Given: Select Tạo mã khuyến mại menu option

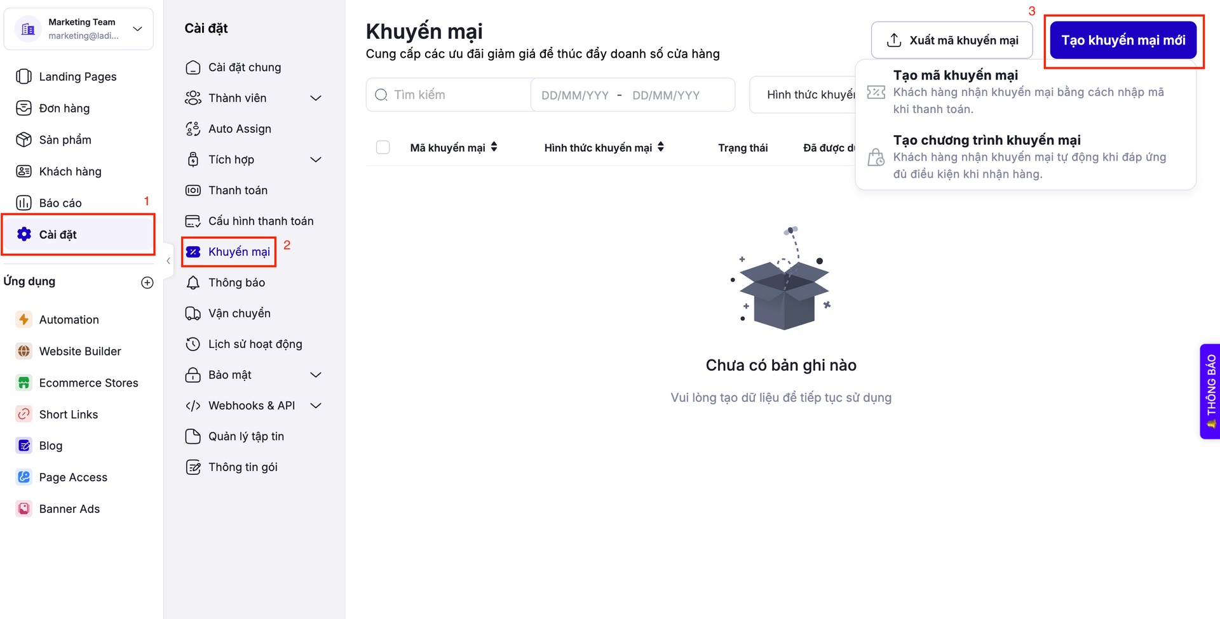Looking at the screenshot, I should 955,76.
